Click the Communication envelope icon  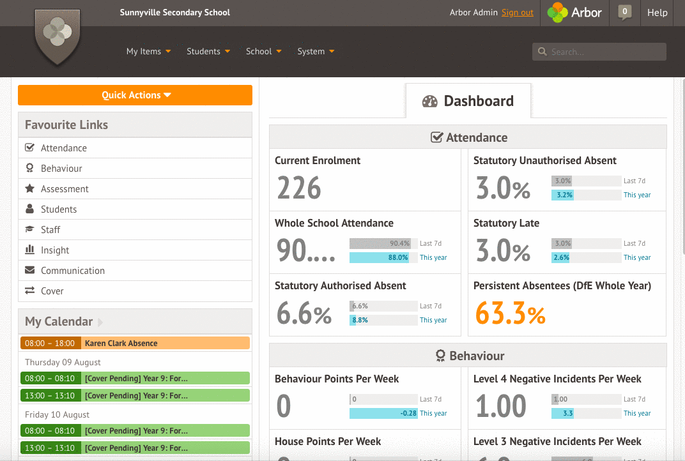point(29,270)
